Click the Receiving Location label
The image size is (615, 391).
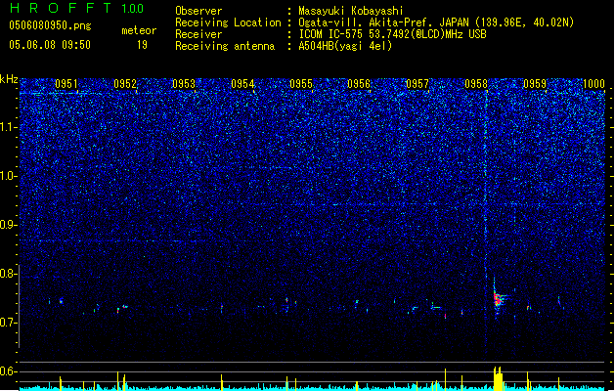pos(228,22)
